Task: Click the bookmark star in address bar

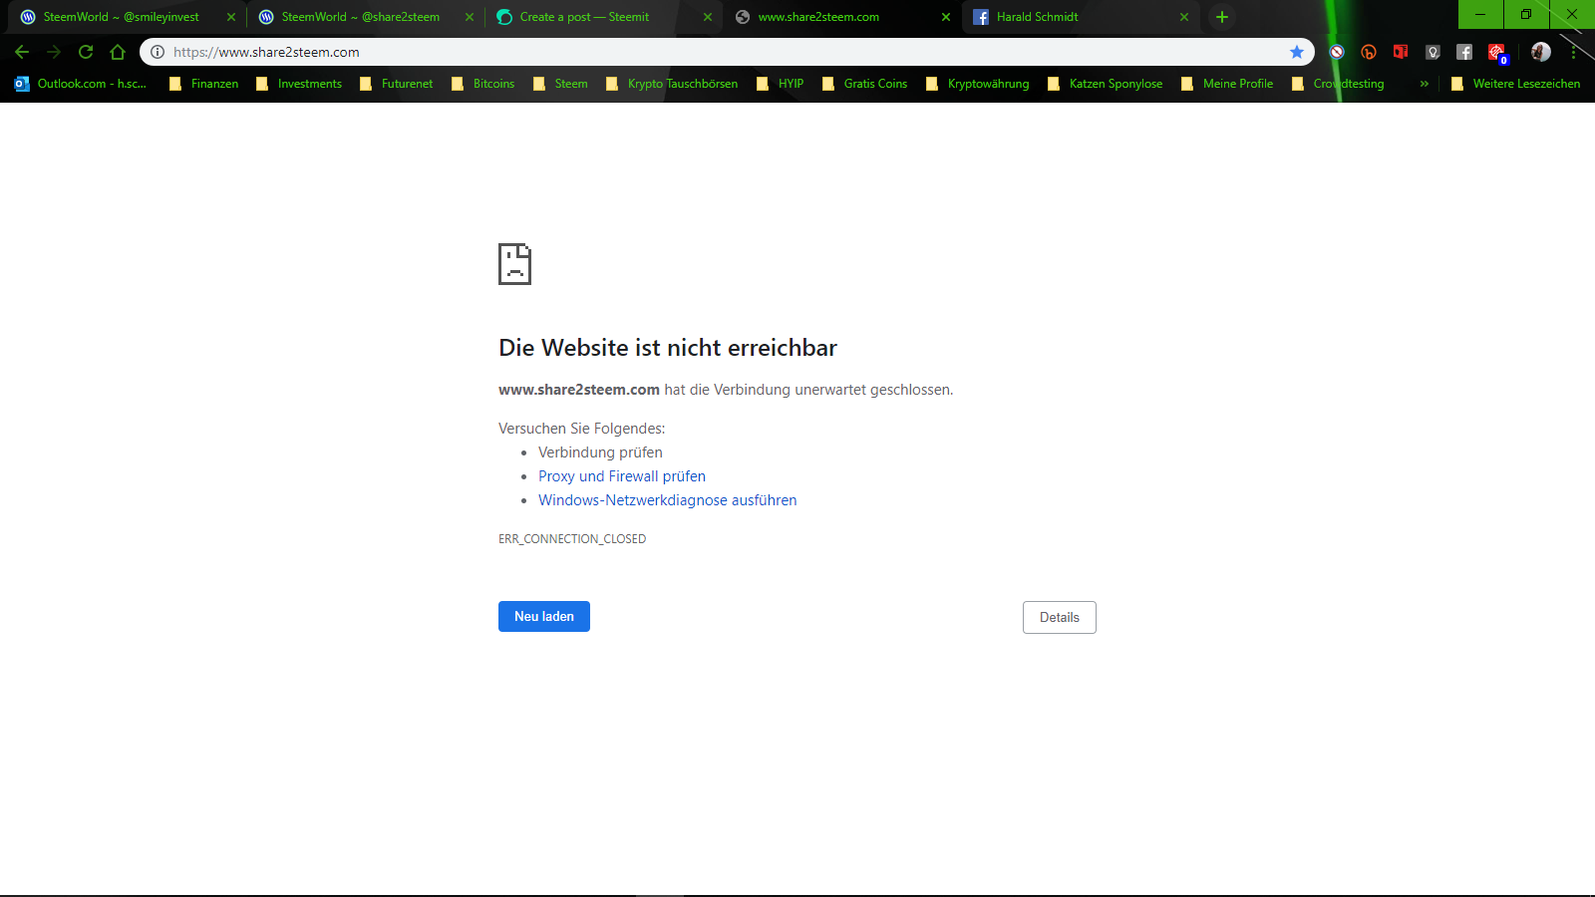Action: point(1297,52)
